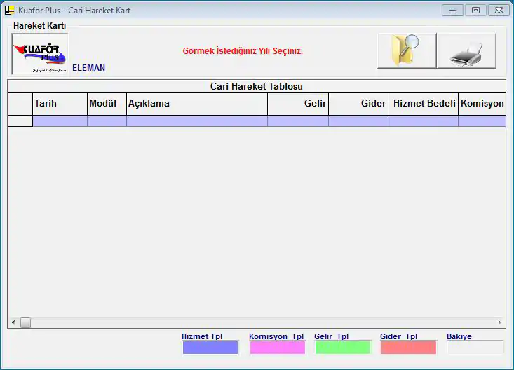Select the Modül column header
514x370 pixels.
pos(107,104)
